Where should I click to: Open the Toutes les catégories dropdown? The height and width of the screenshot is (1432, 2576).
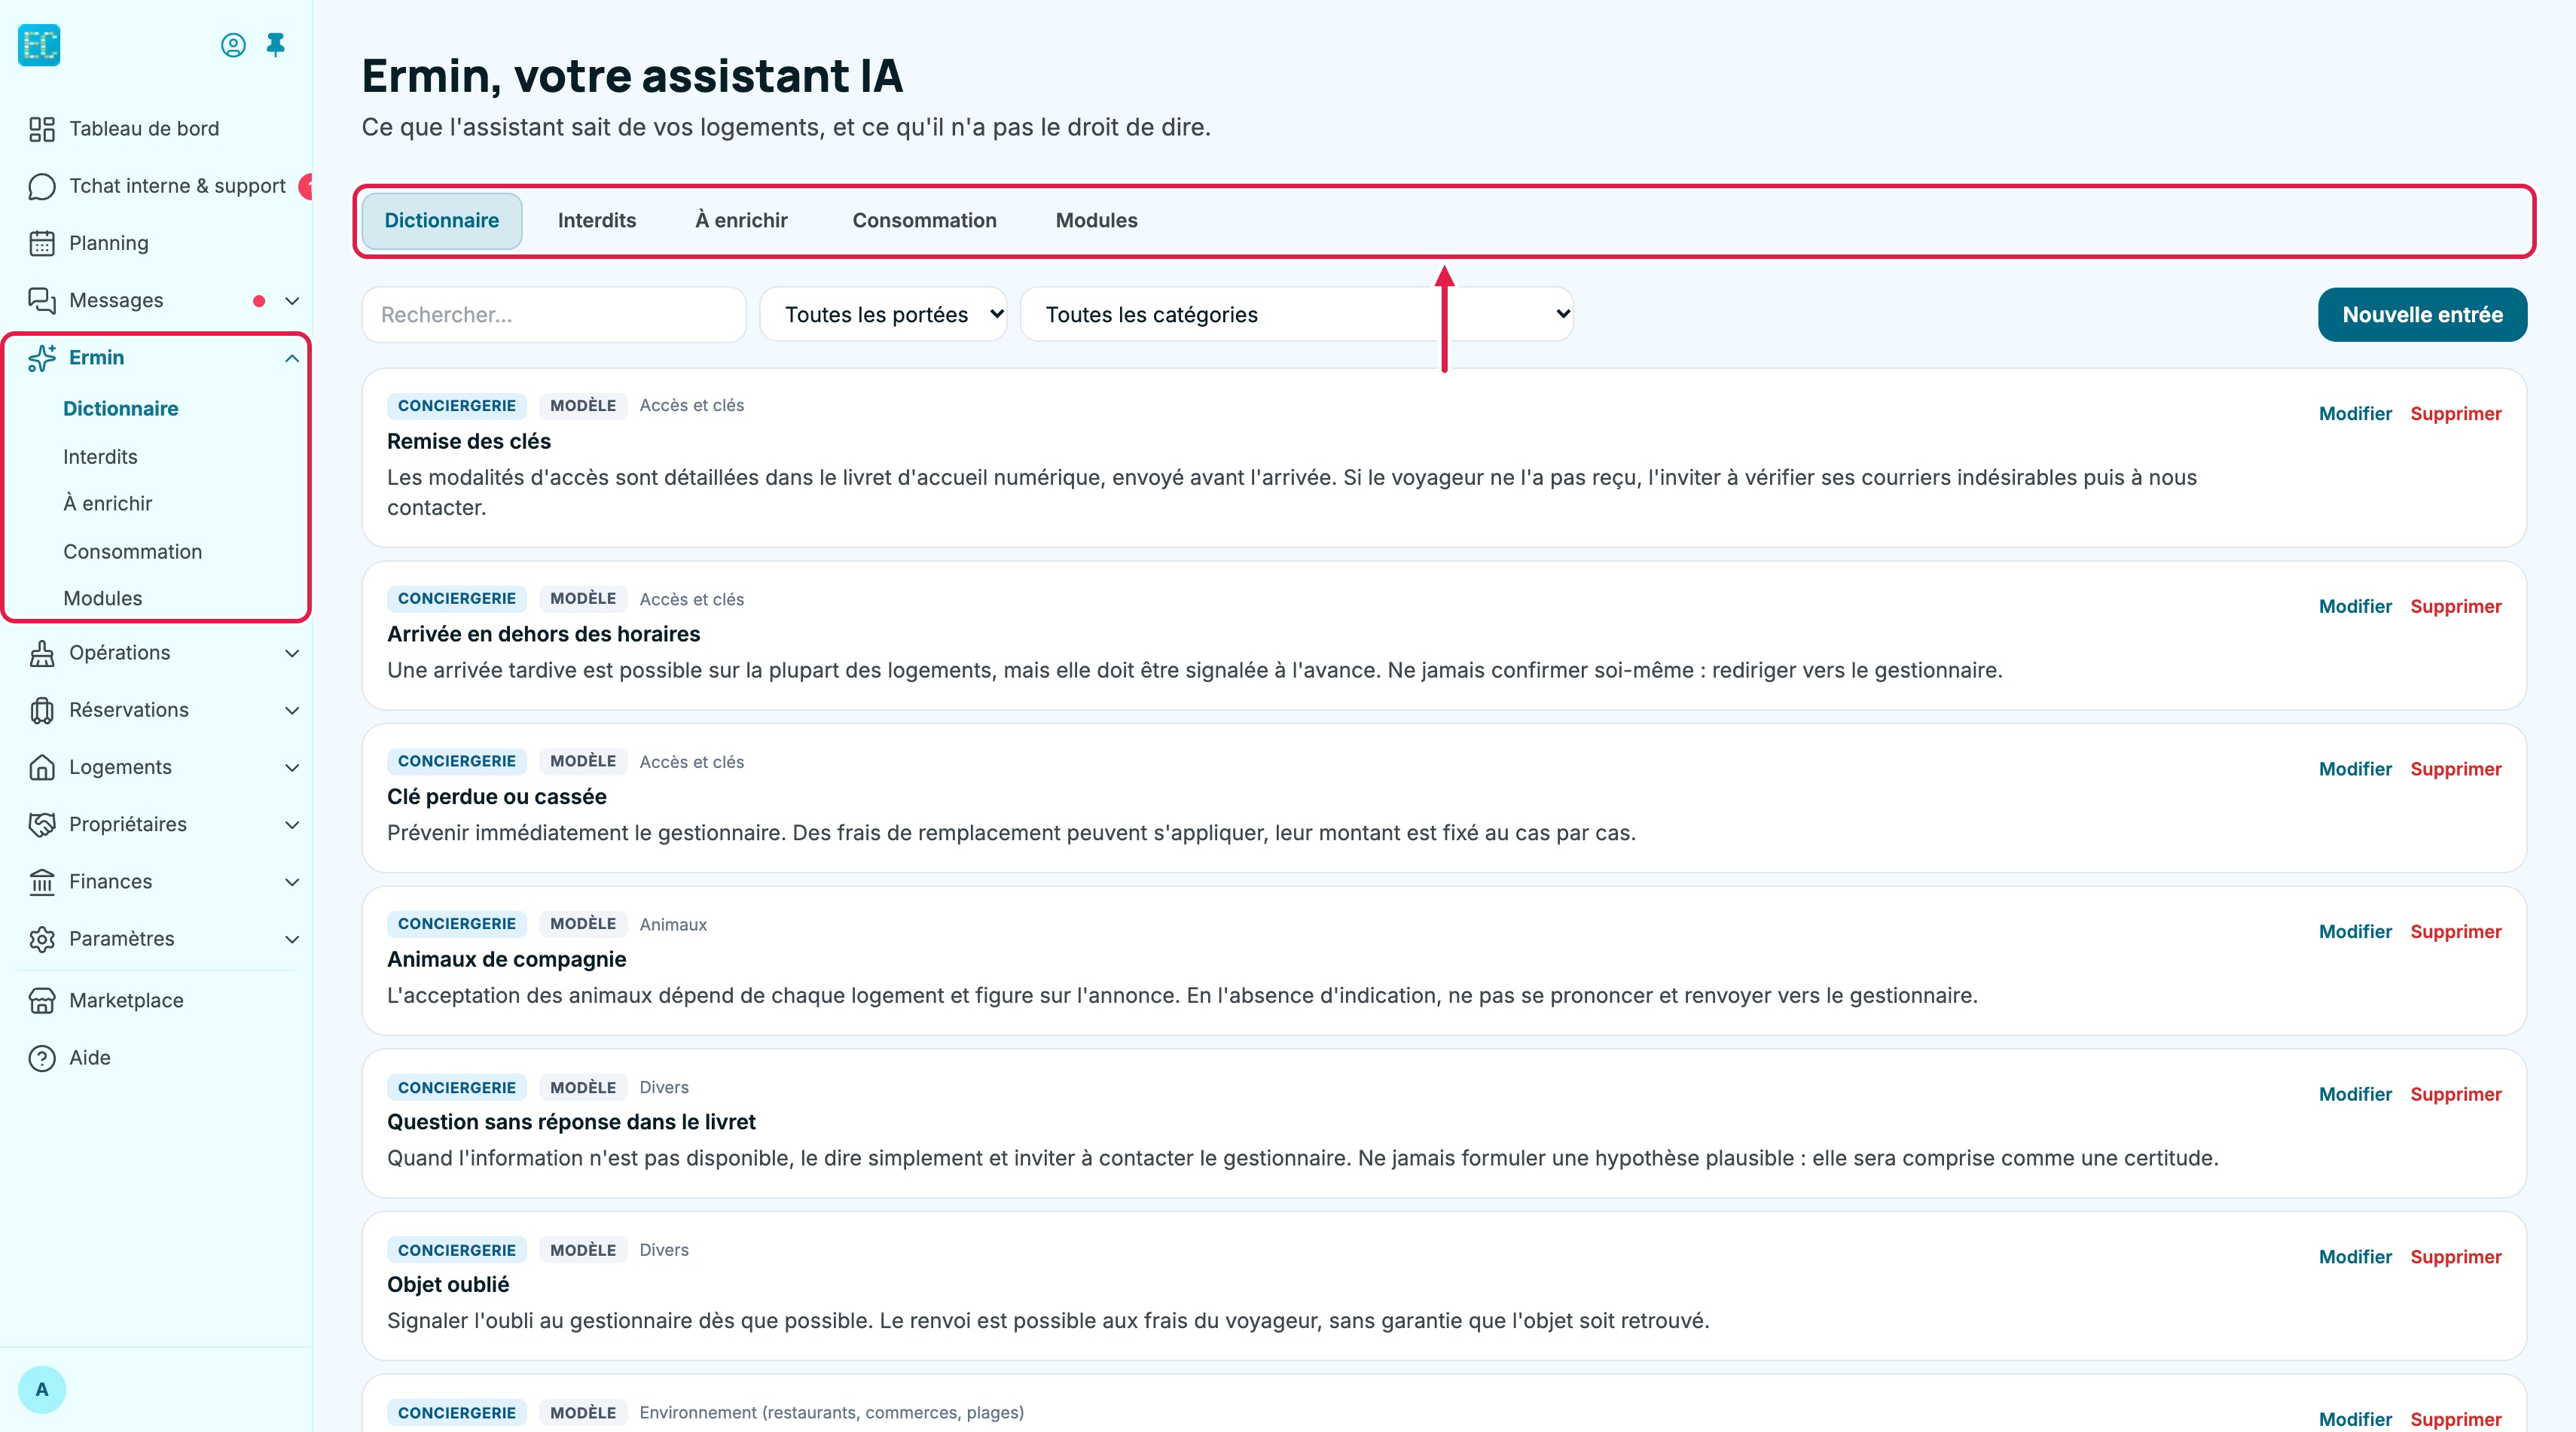[x=1297, y=315]
